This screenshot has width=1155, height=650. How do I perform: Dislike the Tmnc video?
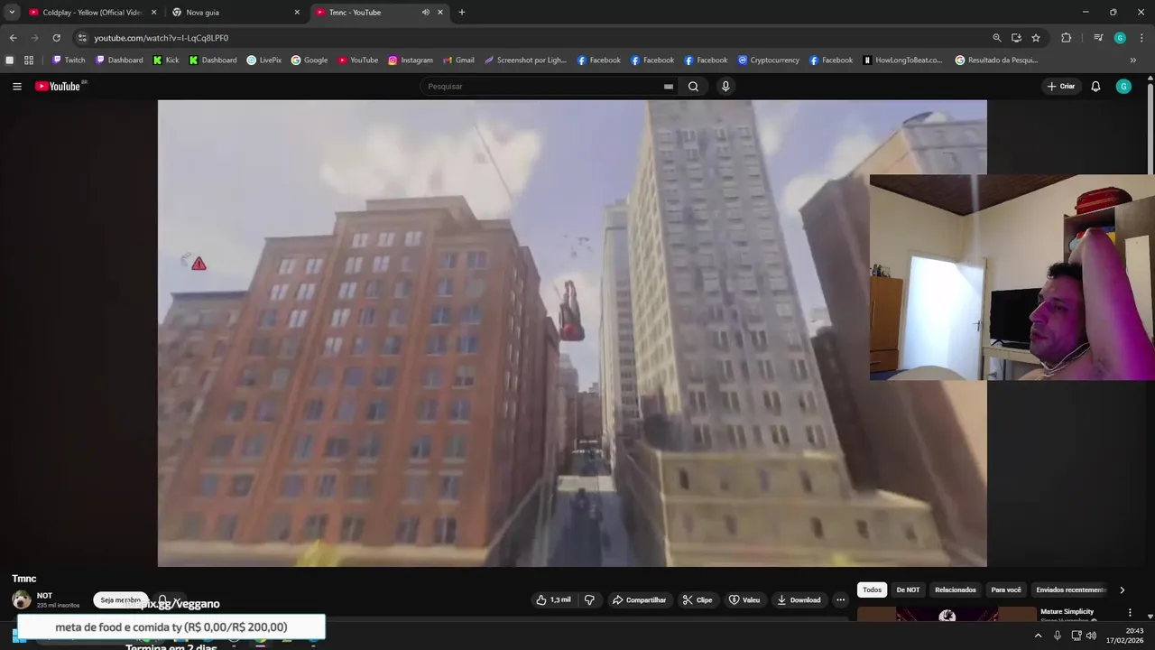point(589,599)
